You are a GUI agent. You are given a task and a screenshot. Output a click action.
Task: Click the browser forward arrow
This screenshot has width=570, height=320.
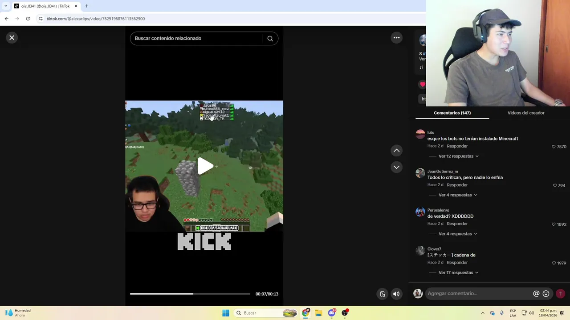(17, 19)
